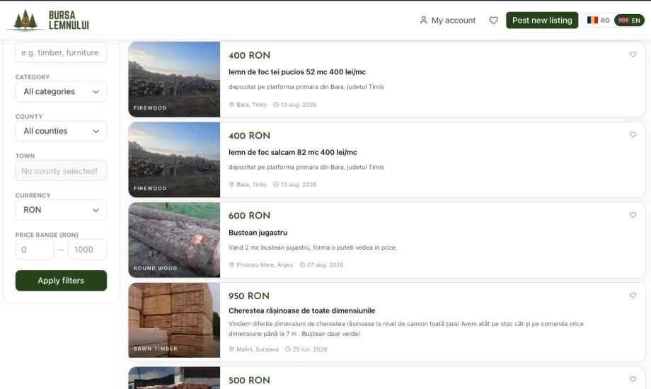
Task: Switch language to EN
Action: click(x=629, y=21)
